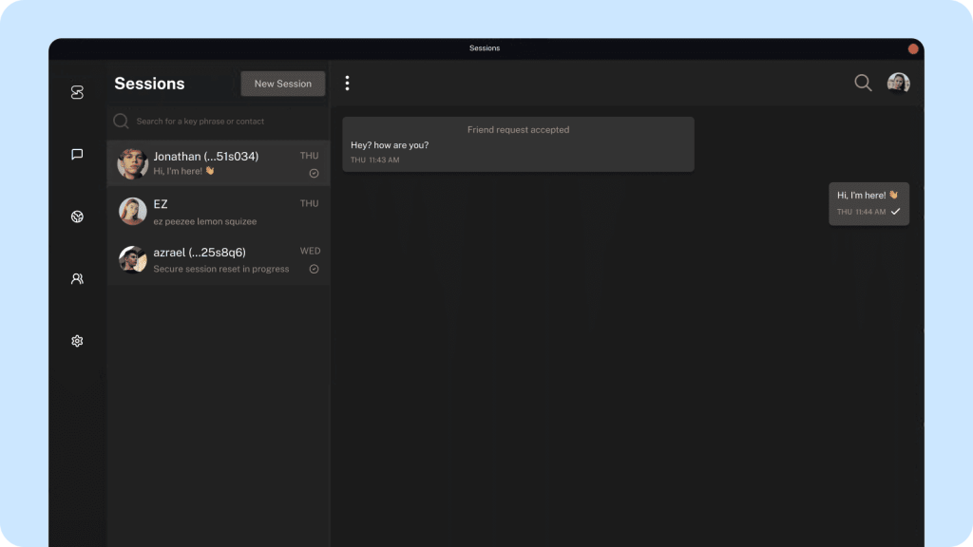
Task: Open the contacts sidebar icon
Action: (77, 279)
